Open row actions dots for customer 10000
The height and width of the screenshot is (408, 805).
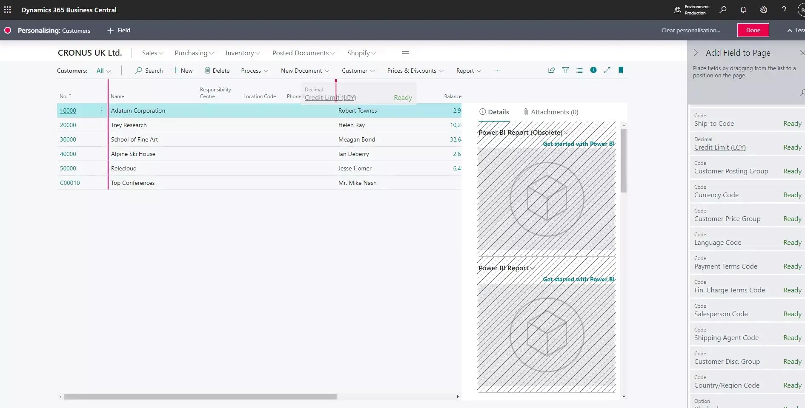click(x=102, y=110)
